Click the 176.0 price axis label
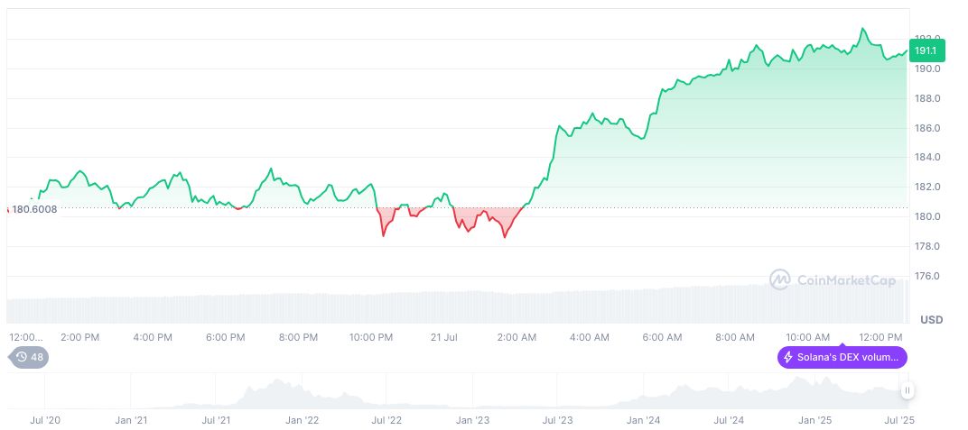 pos(928,276)
